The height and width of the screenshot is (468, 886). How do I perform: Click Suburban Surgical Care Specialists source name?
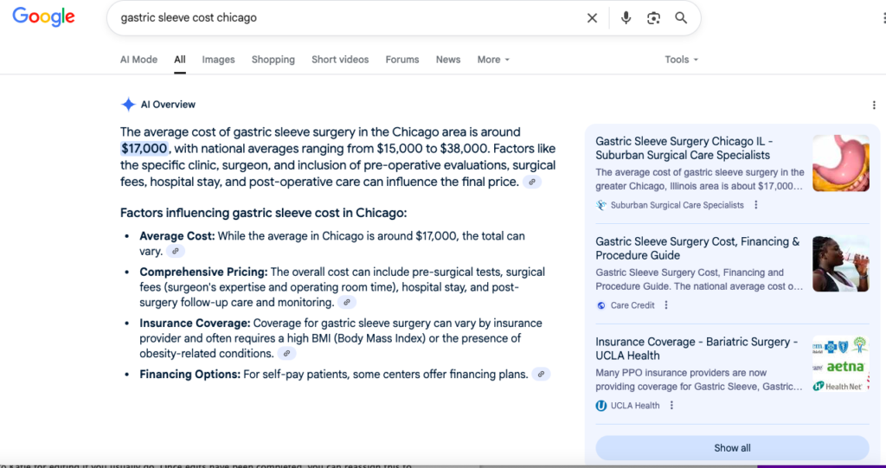[x=677, y=205]
